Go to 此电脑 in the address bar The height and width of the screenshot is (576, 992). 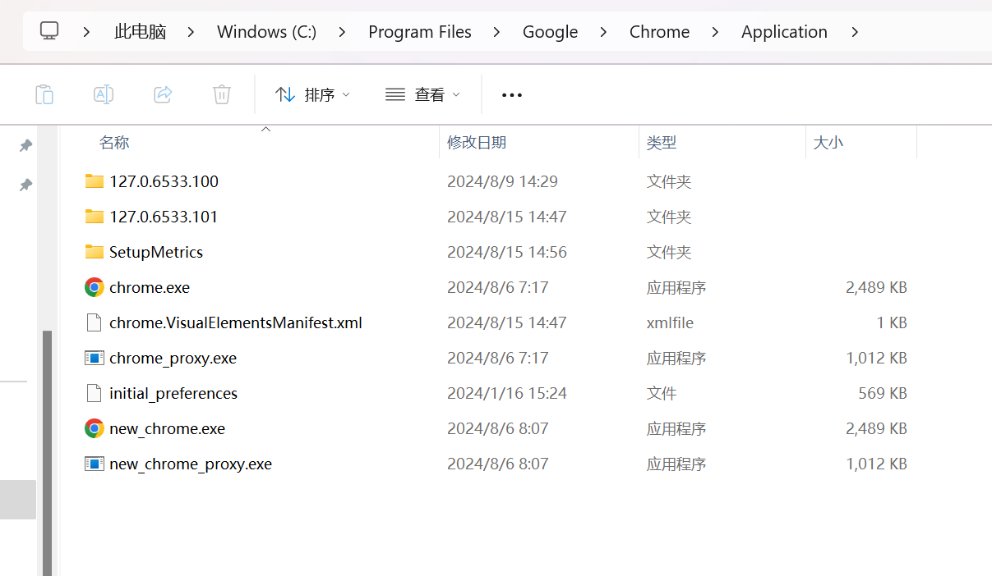coord(141,32)
